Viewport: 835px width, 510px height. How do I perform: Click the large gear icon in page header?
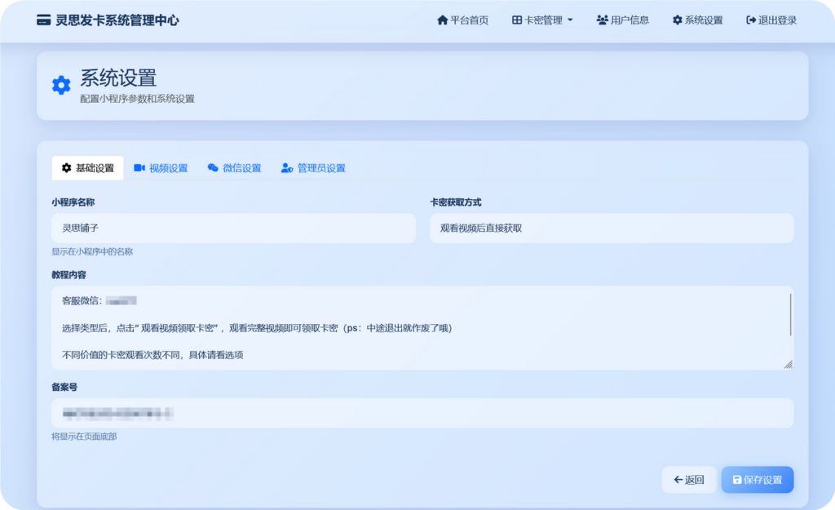61,86
